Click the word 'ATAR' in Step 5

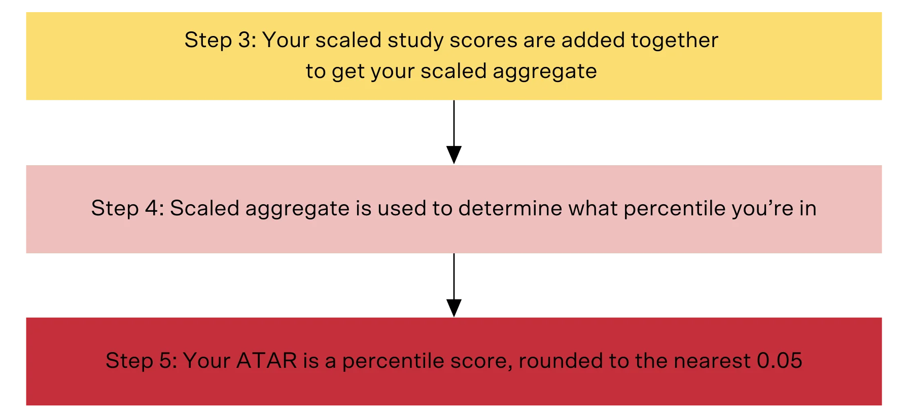[x=267, y=361]
